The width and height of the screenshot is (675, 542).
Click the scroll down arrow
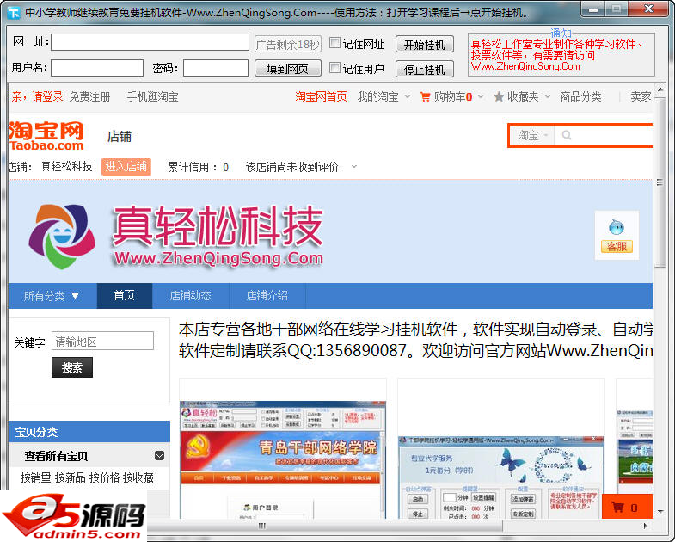660,512
